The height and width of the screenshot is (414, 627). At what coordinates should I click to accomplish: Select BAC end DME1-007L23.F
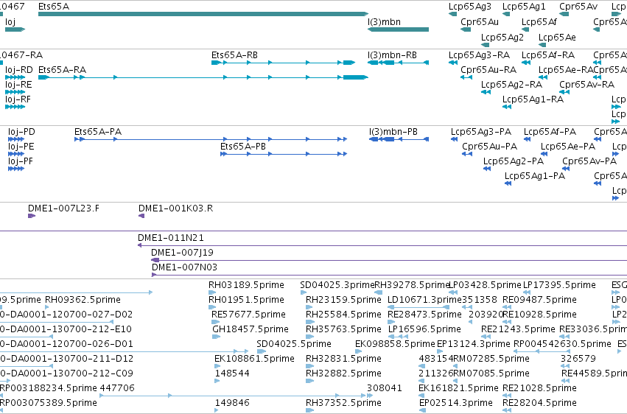[x=63, y=208]
